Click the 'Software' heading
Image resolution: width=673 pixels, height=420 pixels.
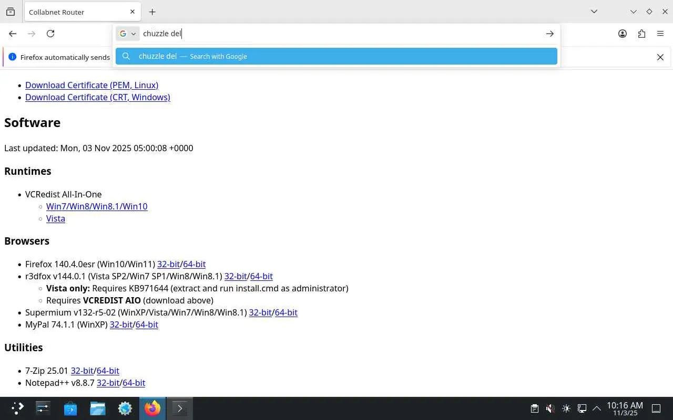(x=32, y=122)
